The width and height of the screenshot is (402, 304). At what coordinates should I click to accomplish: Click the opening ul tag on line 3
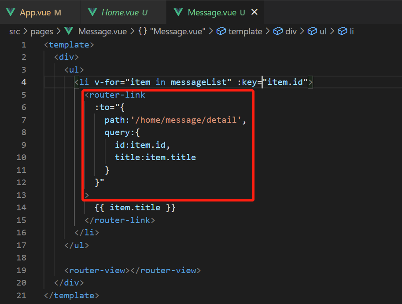[74, 70]
